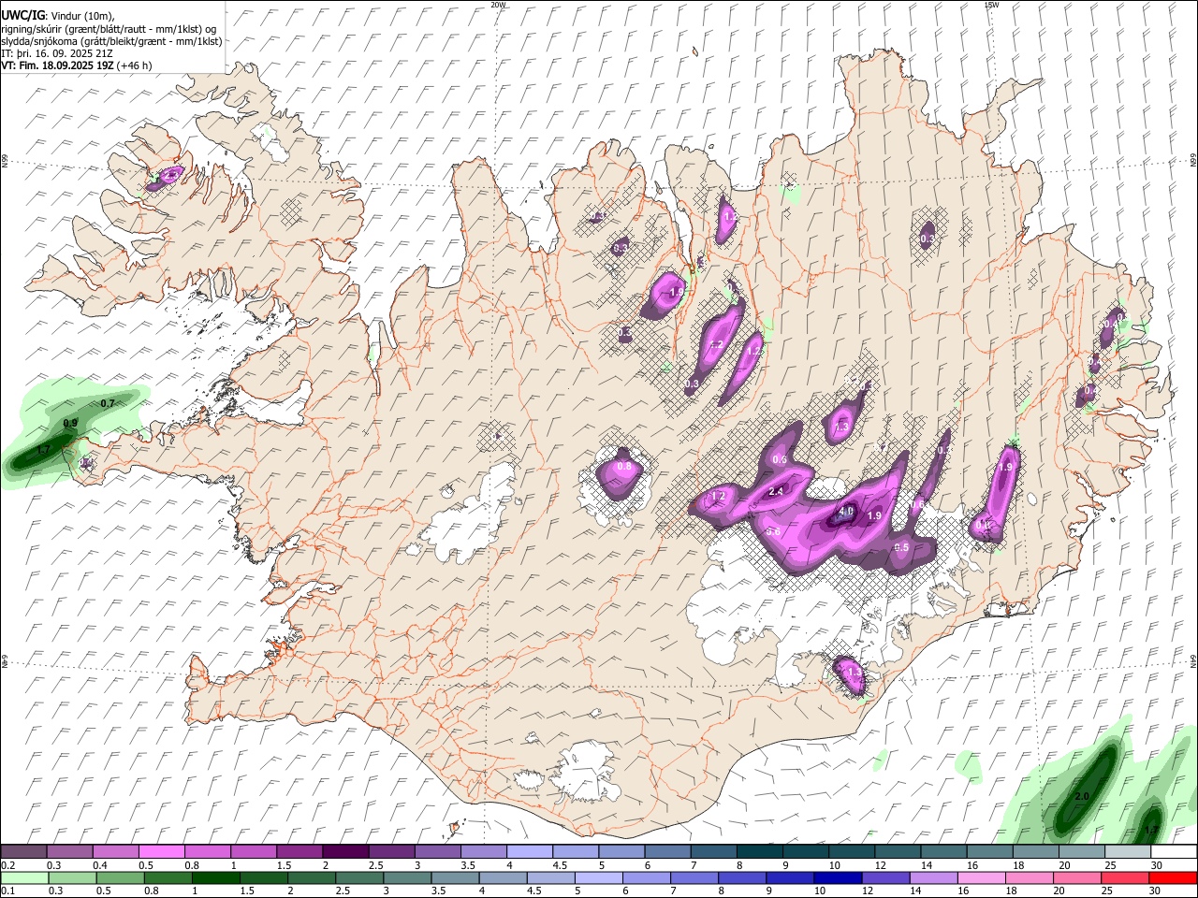
Task: Click the 1.7 rain value off the west coast
Action: [x=43, y=450]
